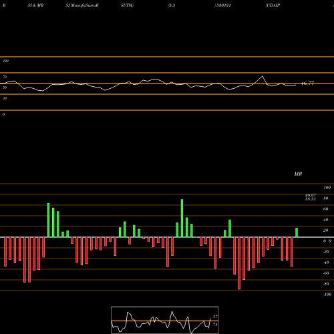Click the MR axis label 60
Image resolution: width=334 pixels, height=334 pixels.
click(326, 209)
